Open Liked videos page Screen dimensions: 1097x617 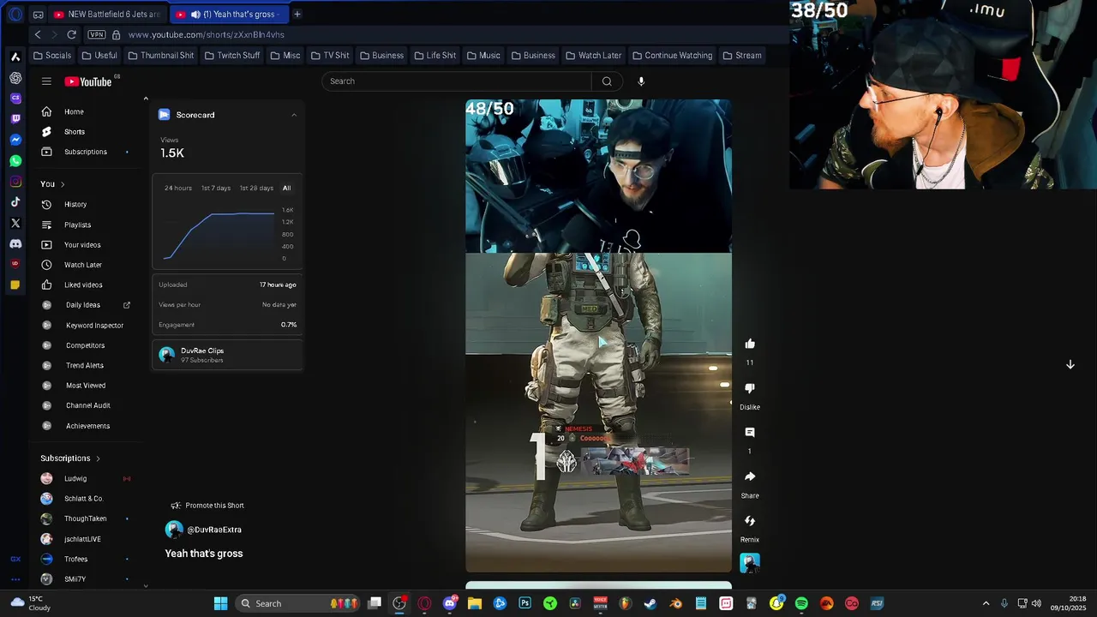click(x=83, y=285)
